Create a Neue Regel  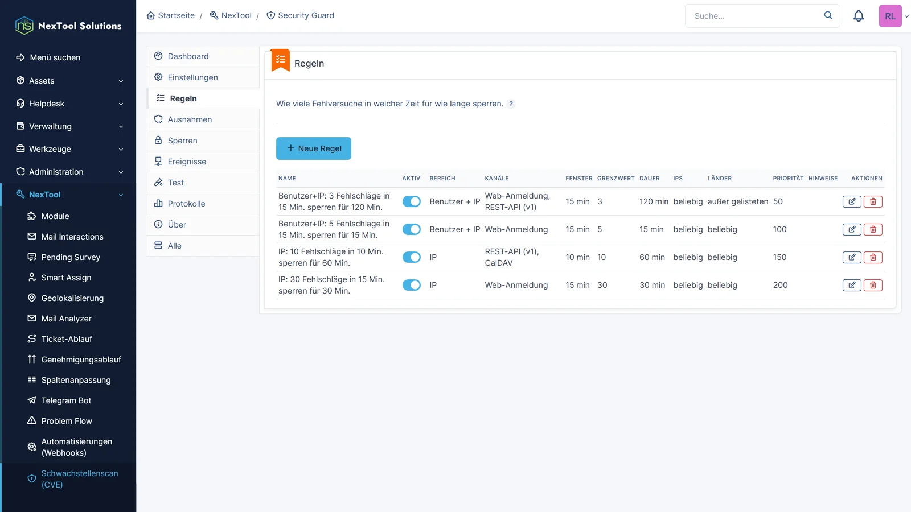pyautogui.click(x=314, y=148)
